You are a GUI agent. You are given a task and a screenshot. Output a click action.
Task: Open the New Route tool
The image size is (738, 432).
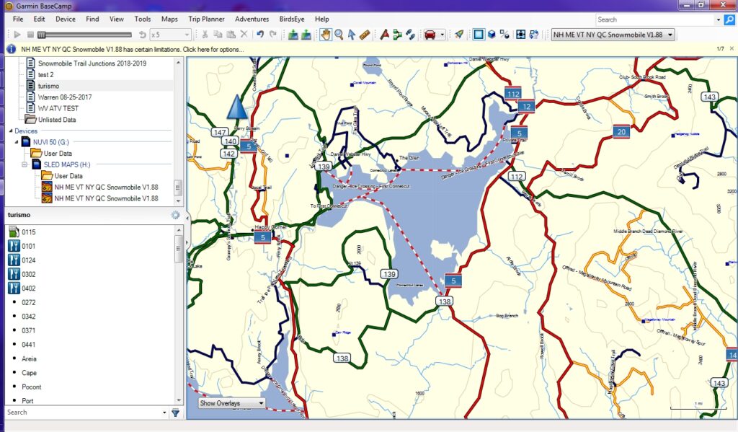(397, 34)
